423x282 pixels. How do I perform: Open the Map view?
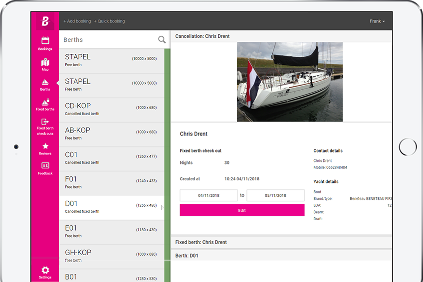tap(45, 65)
